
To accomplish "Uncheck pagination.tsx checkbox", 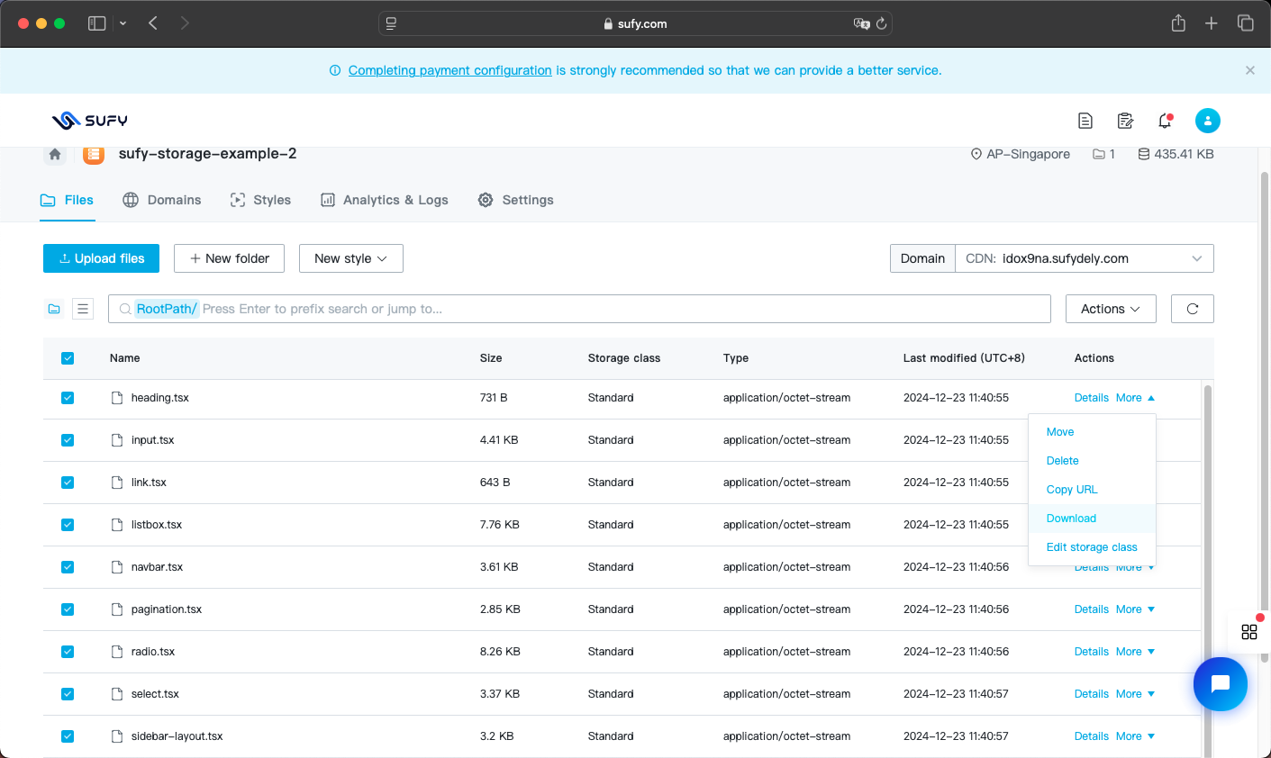I will tap(68, 609).
